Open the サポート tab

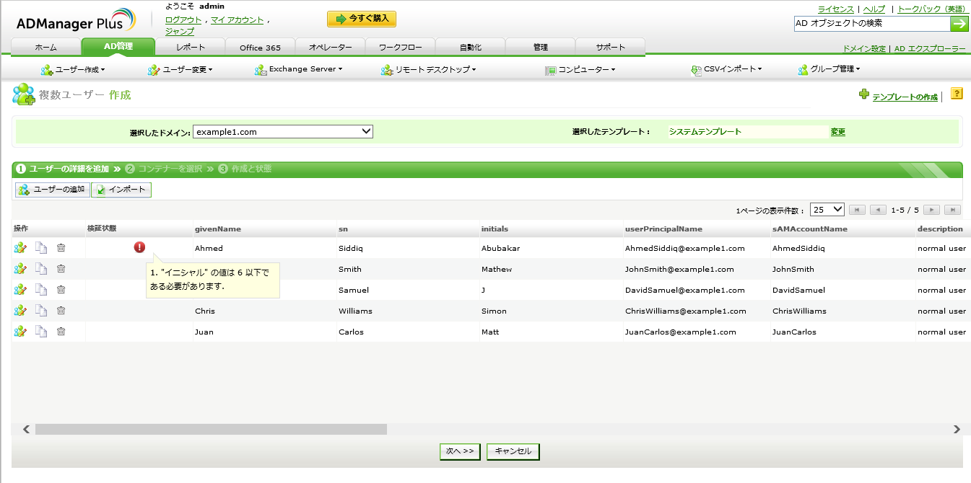[611, 47]
